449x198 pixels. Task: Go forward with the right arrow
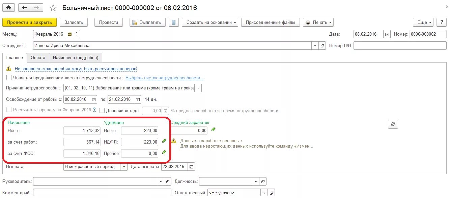37,7
